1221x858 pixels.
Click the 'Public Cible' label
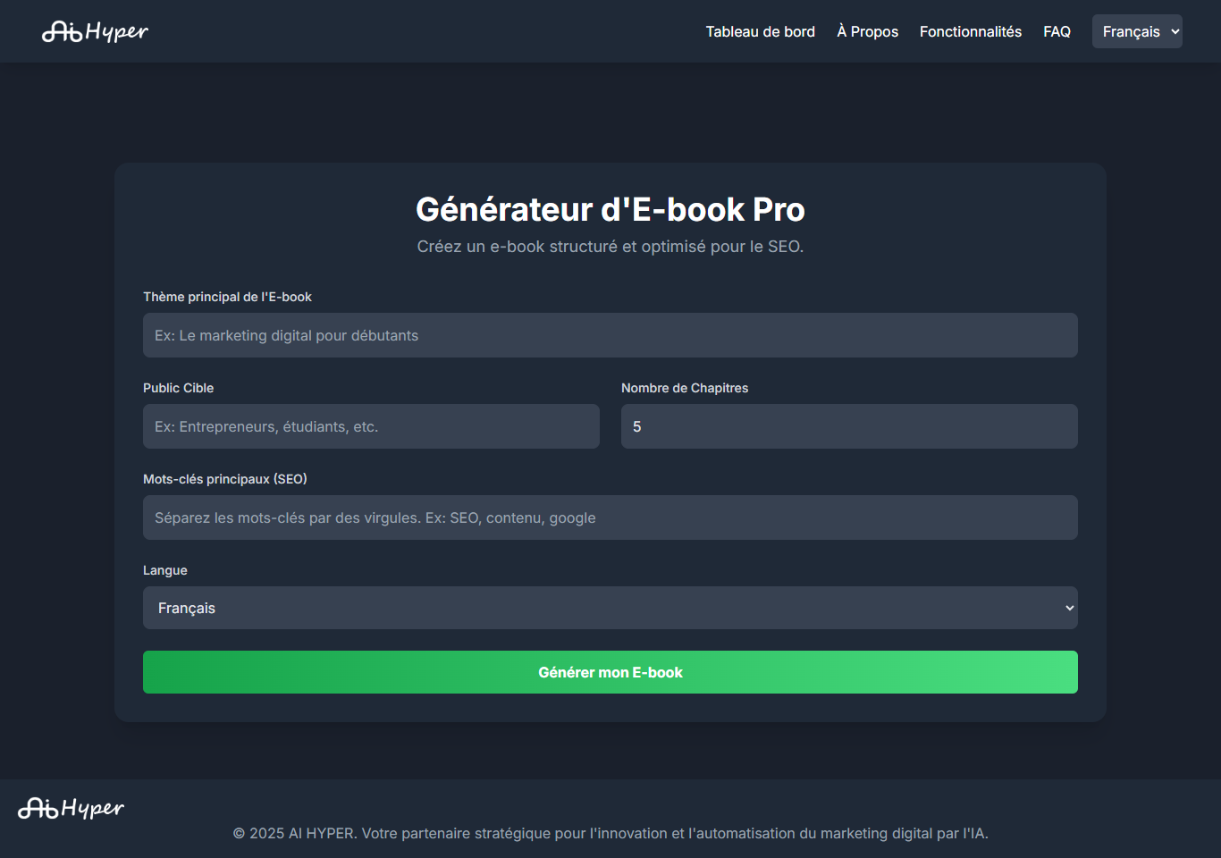pyautogui.click(x=179, y=388)
